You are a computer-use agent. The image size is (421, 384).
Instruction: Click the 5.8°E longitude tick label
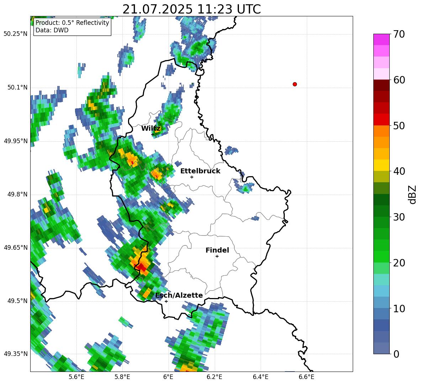click(122, 377)
